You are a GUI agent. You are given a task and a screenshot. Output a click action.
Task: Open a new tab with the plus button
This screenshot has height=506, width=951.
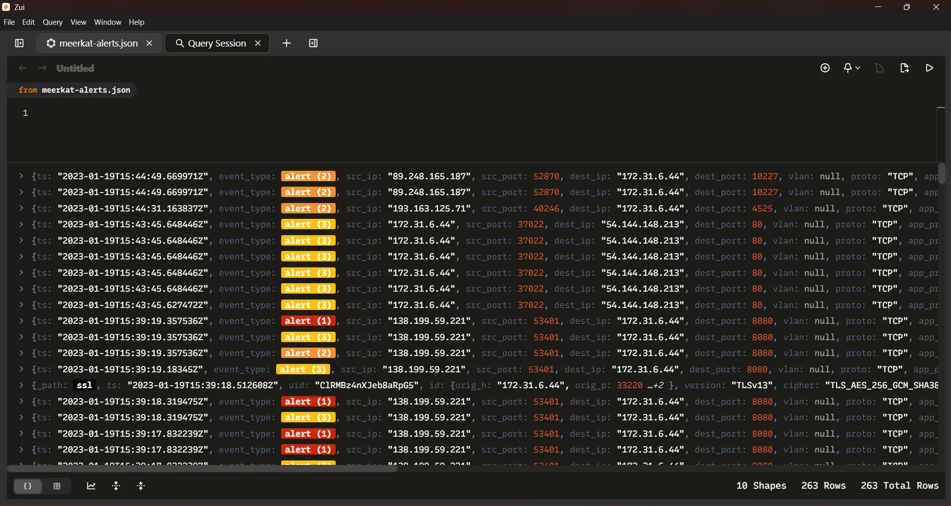pos(287,44)
